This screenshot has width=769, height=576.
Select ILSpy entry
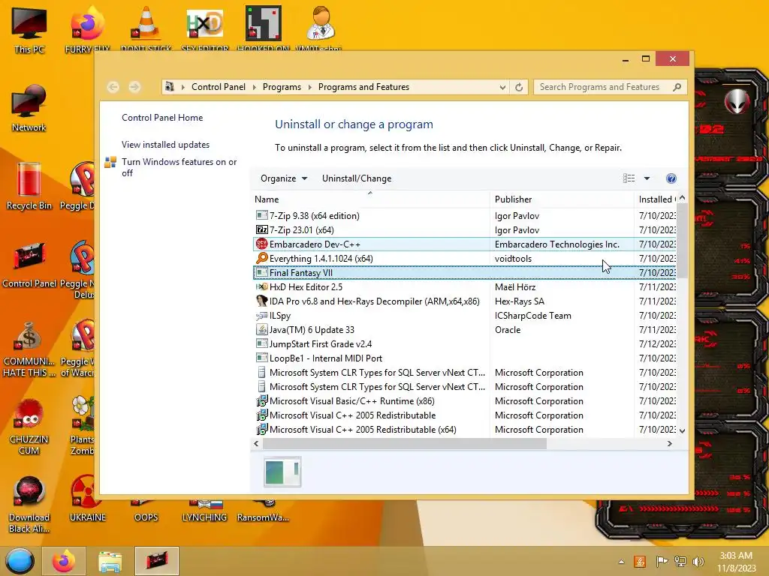[464, 316]
